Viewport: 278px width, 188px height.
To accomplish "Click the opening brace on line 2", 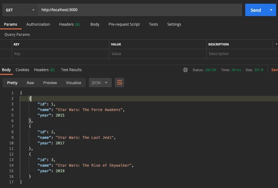I will 30,99.
